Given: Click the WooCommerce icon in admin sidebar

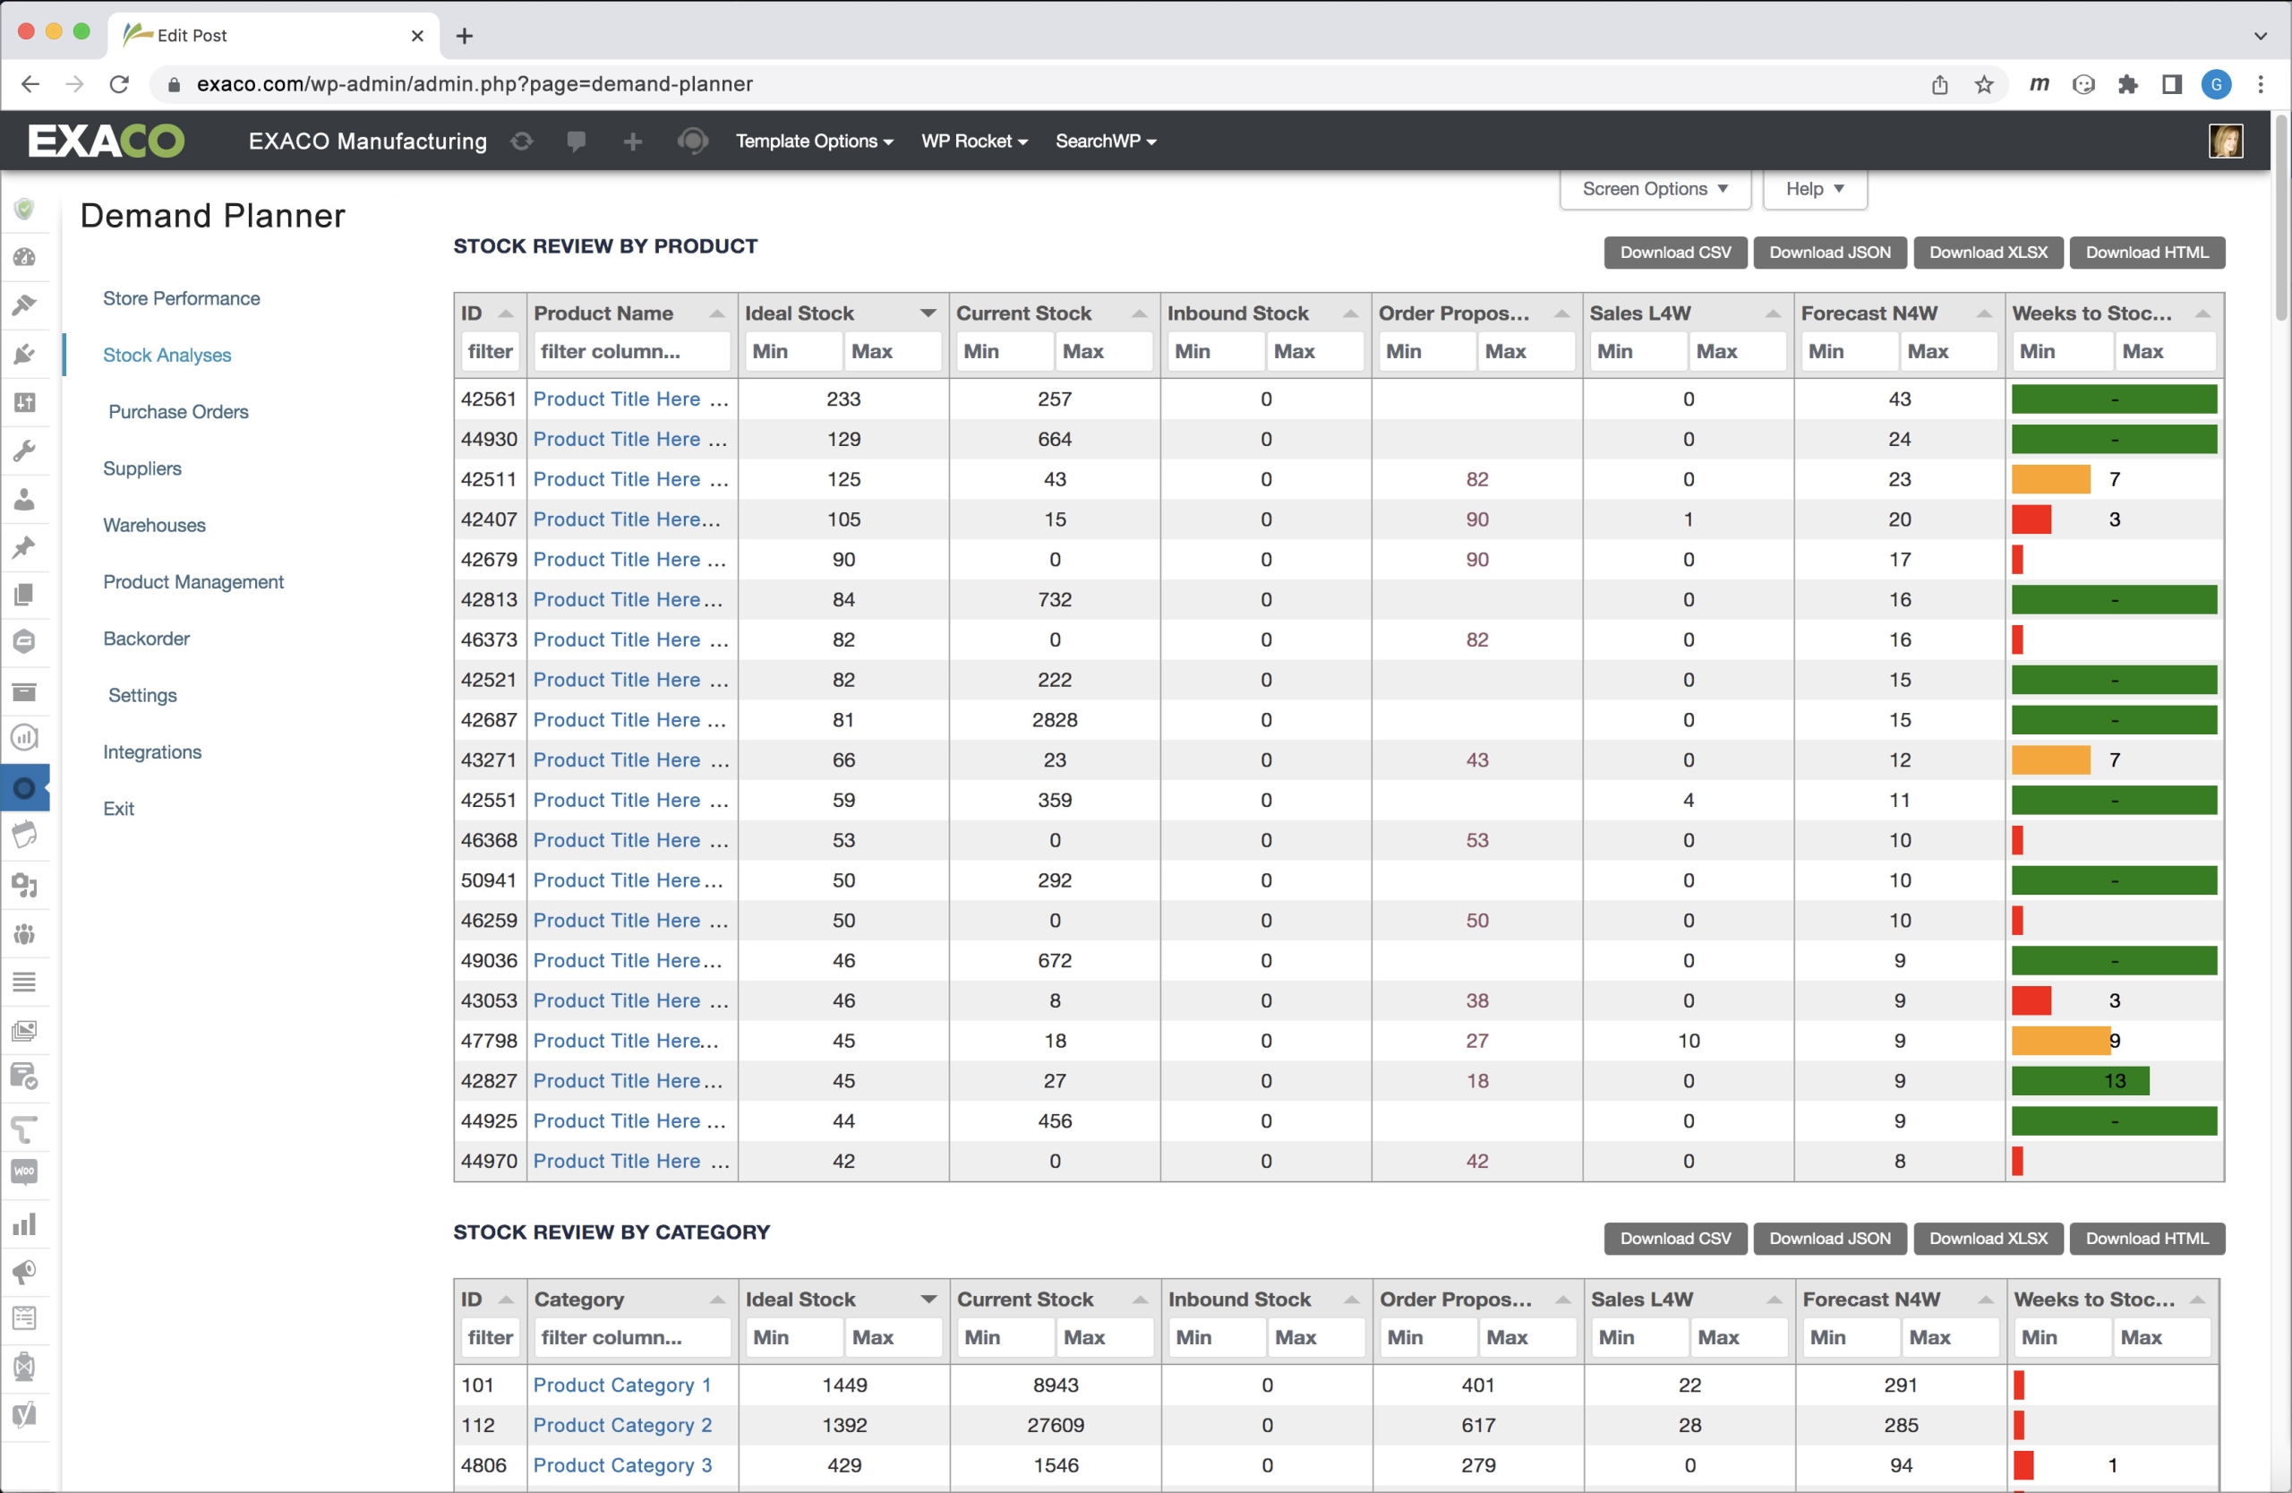Looking at the screenshot, I should pyautogui.click(x=24, y=1171).
